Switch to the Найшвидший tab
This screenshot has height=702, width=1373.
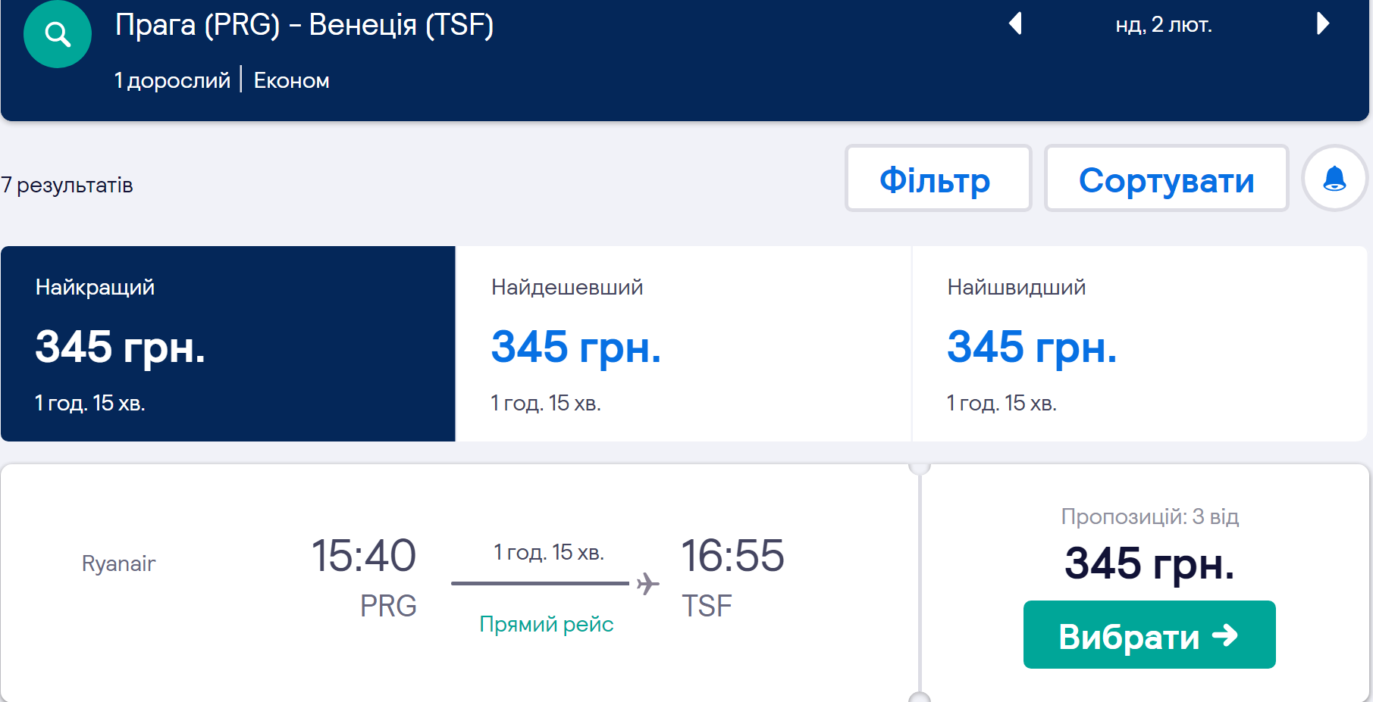[x=1137, y=343]
